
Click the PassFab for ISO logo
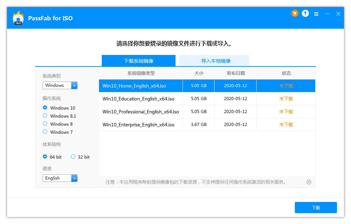pyautogui.click(x=18, y=18)
